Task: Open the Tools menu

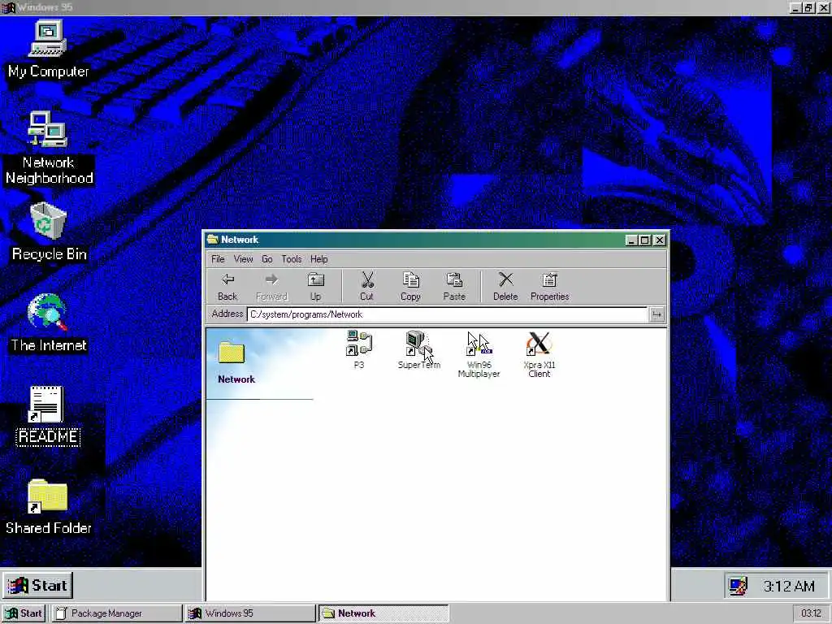Action: 292,259
